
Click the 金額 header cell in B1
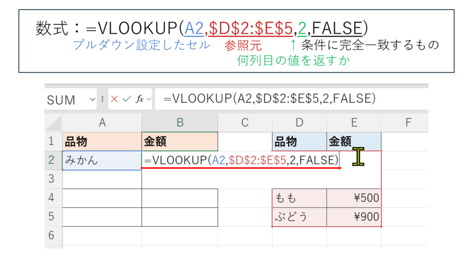click(x=180, y=141)
